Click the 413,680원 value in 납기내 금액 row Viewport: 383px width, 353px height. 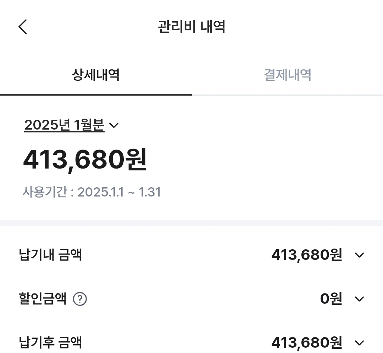point(306,255)
